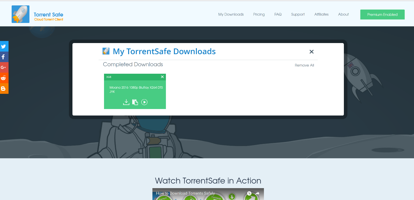The width and height of the screenshot is (414, 200).
Task: Open the How to Download Torrents Safely video
Action: click(186, 193)
